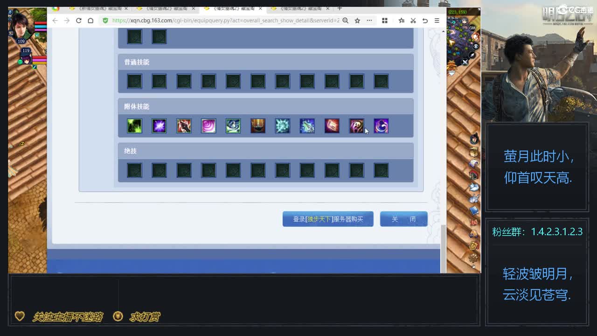Open the favorites list icon

401,21
